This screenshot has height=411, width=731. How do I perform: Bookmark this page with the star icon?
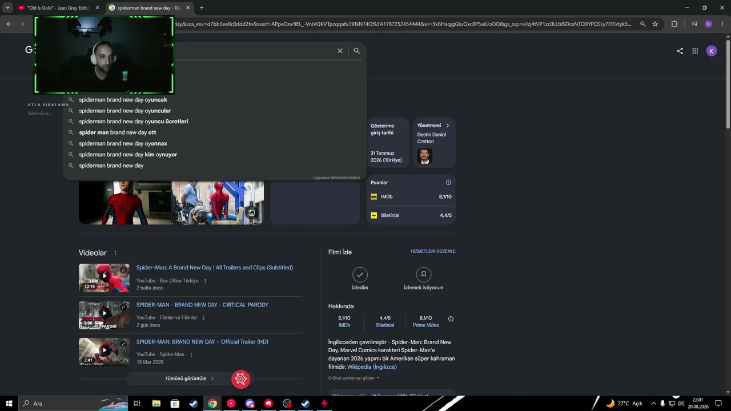(x=655, y=24)
